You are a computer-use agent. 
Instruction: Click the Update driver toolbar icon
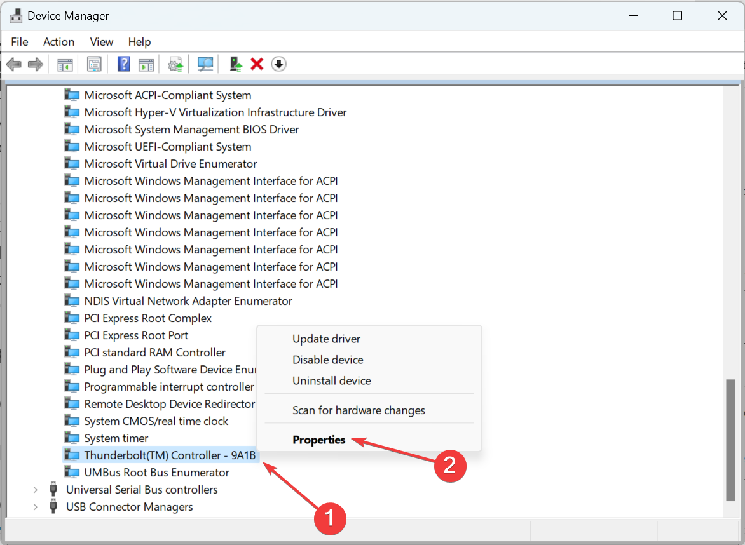[x=175, y=64]
